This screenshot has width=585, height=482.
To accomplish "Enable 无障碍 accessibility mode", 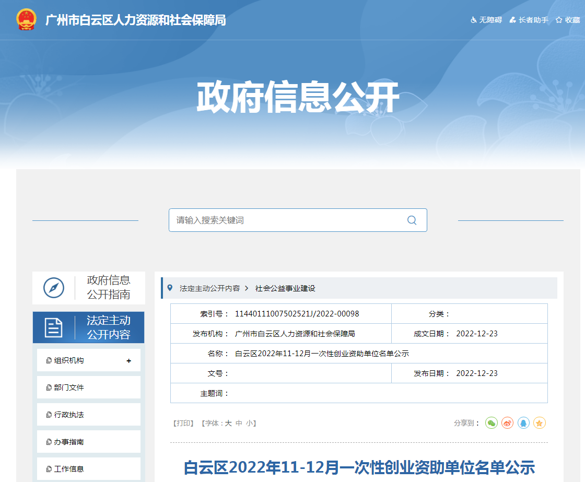I will (486, 20).
